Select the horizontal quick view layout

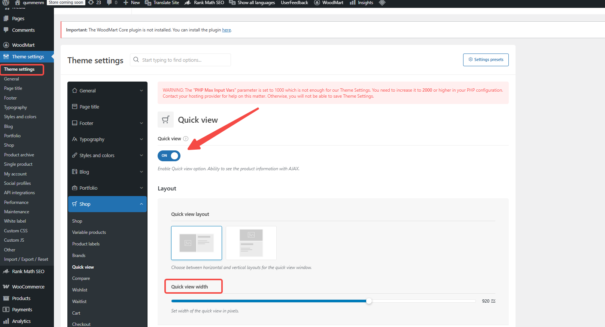click(x=197, y=243)
